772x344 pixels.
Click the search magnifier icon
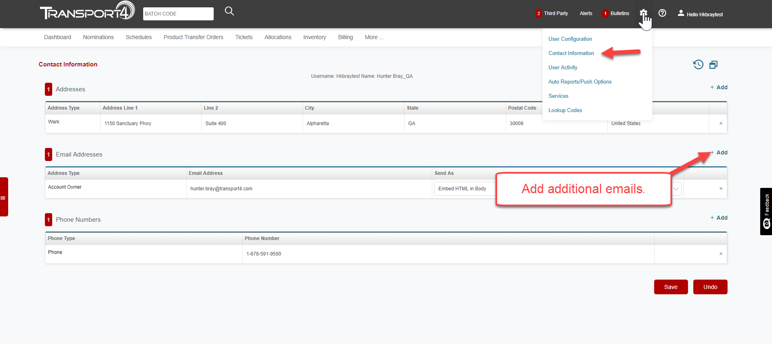(x=229, y=11)
